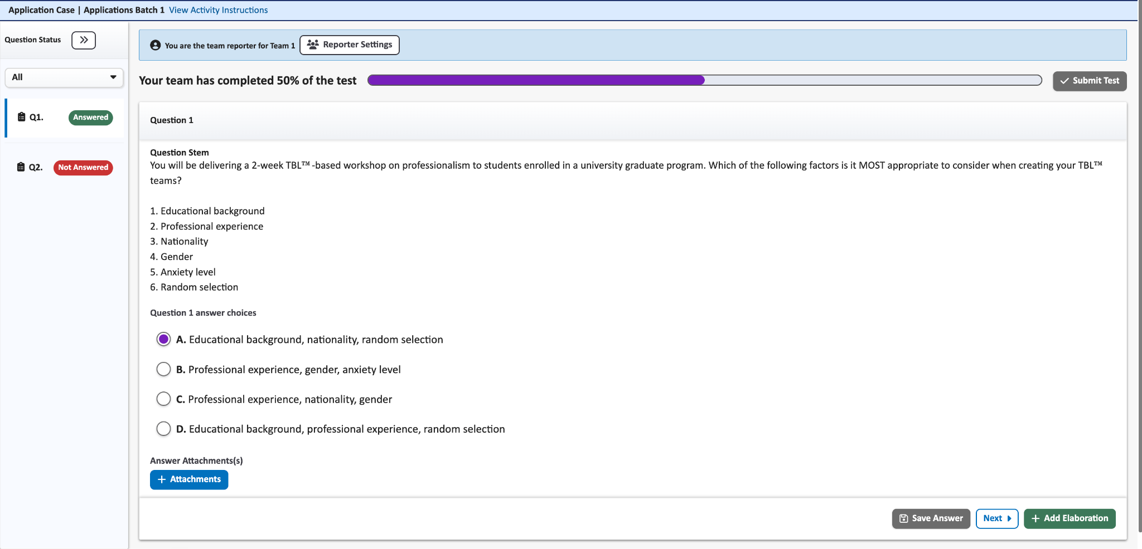1142x549 pixels.
Task: Click the Q2 clipboard icon in sidebar
Action: coord(21,167)
